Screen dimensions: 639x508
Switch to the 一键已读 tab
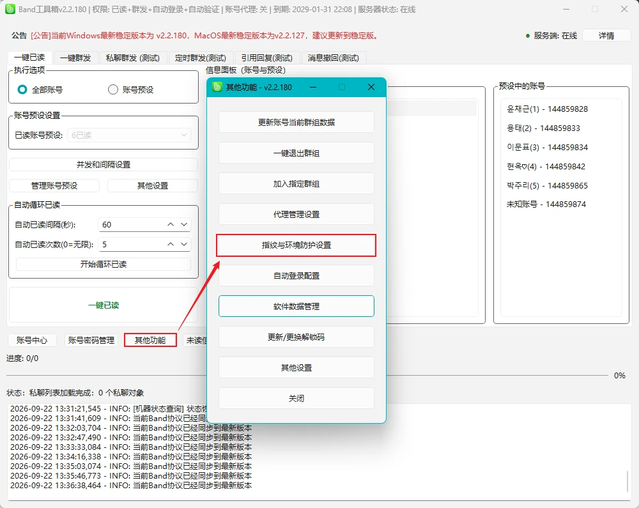tap(29, 58)
